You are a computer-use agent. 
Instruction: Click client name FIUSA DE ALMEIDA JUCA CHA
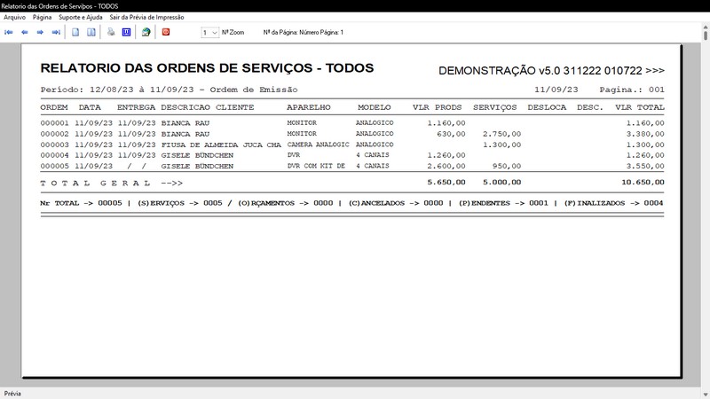pos(221,145)
